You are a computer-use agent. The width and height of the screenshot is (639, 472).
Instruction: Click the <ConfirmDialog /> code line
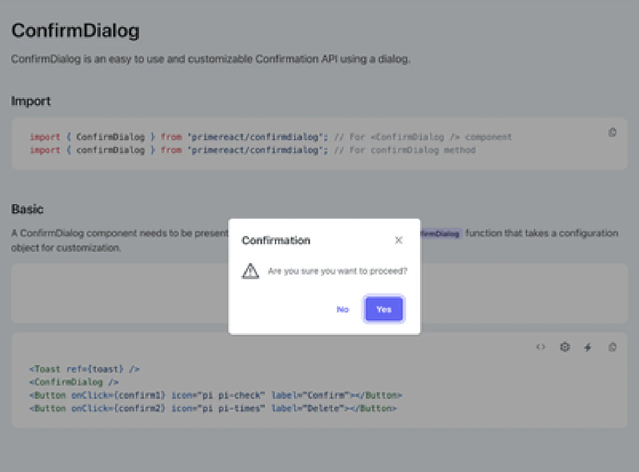pyautogui.click(x=74, y=382)
